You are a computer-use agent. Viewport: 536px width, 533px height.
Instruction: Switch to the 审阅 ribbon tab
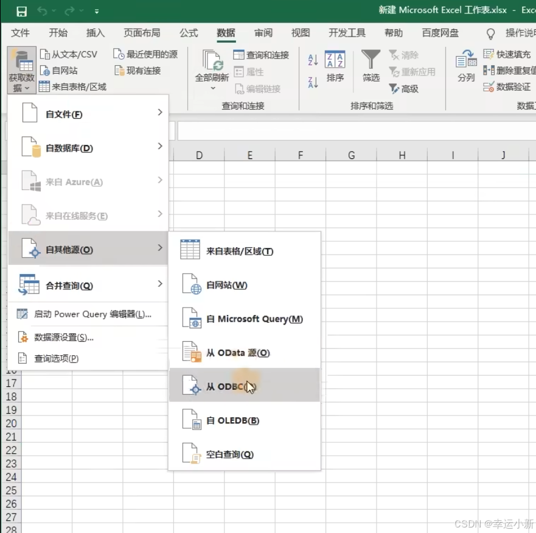pos(263,33)
